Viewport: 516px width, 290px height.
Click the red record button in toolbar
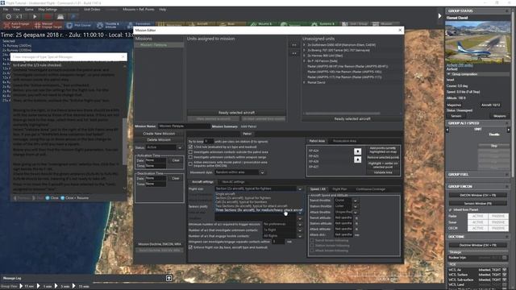click(48, 16)
